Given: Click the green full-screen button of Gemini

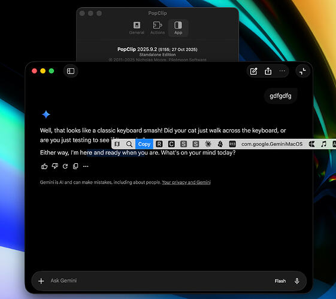Looking at the screenshot, I should click(52, 71).
